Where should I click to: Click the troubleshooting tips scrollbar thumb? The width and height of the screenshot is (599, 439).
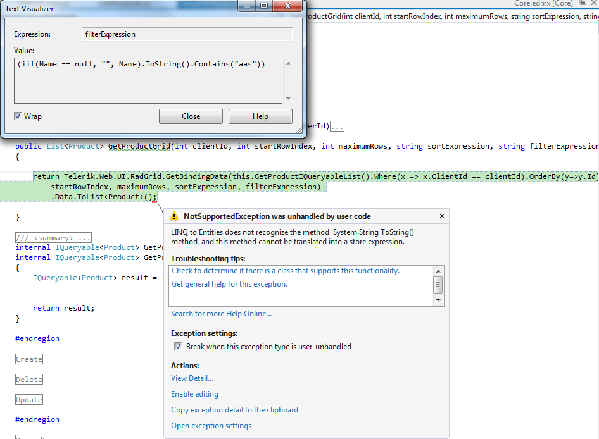[438, 285]
